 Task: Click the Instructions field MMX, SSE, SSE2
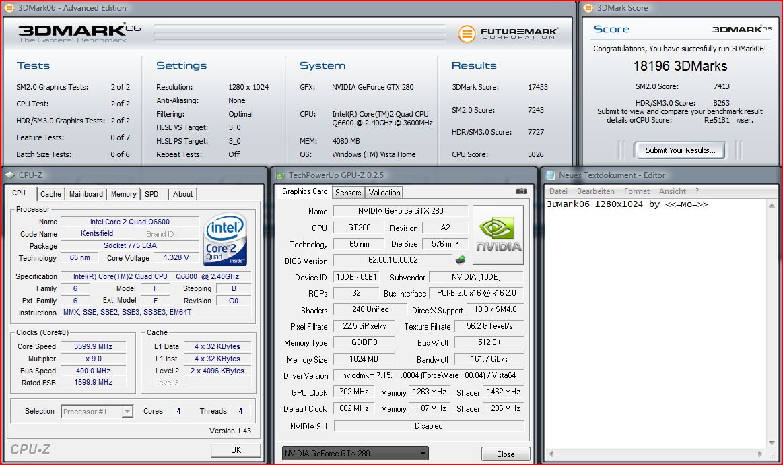pos(156,312)
